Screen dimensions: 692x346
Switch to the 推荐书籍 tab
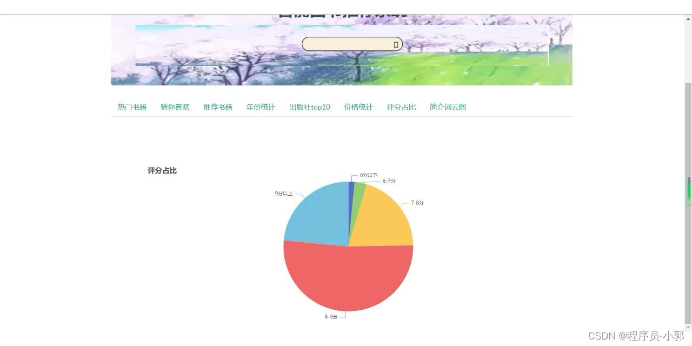coord(218,107)
